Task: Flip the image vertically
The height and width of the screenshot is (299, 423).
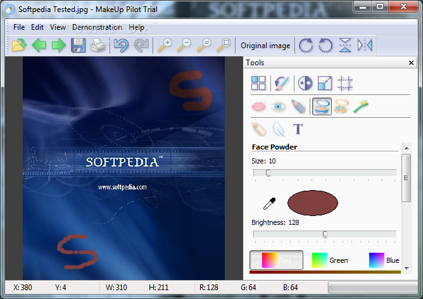Action: click(x=345, y=45)
